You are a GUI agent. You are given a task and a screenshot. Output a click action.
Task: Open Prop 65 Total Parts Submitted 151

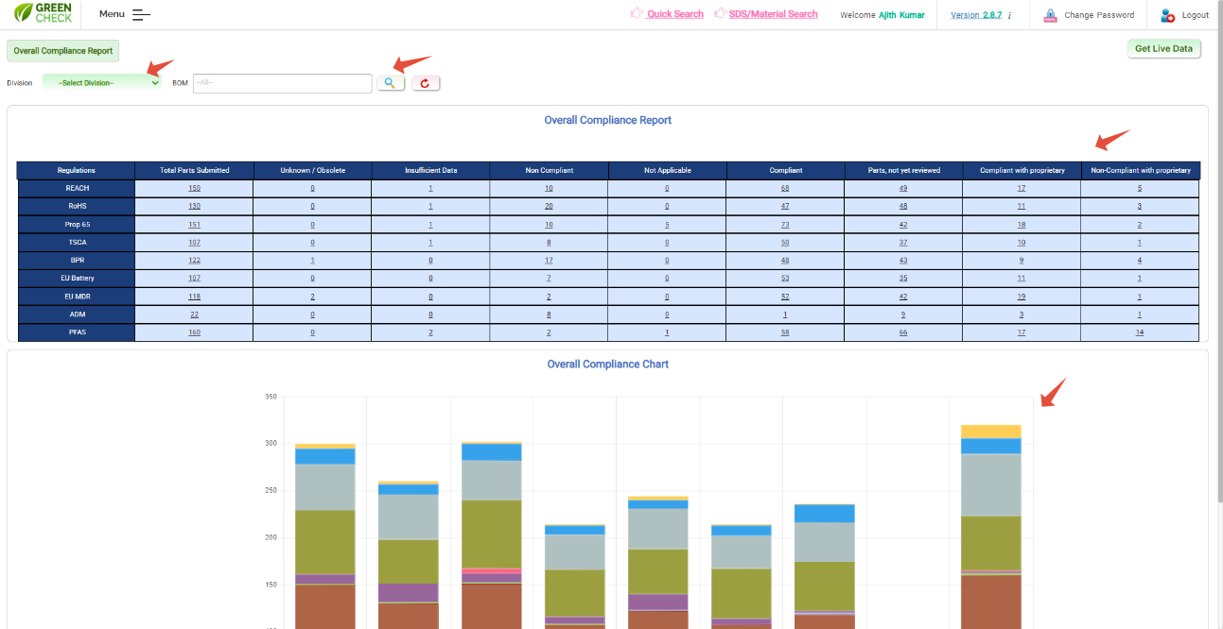point(194,224)
